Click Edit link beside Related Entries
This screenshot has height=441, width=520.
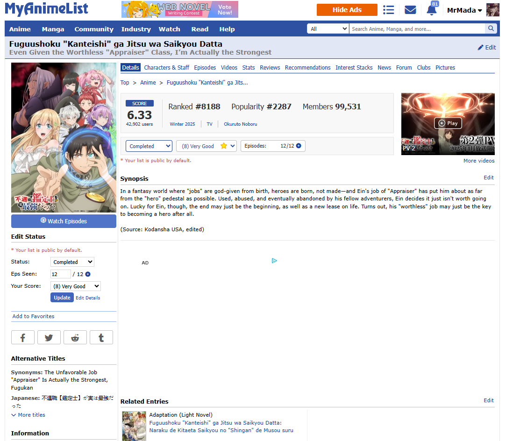click(x=489, y=400)
